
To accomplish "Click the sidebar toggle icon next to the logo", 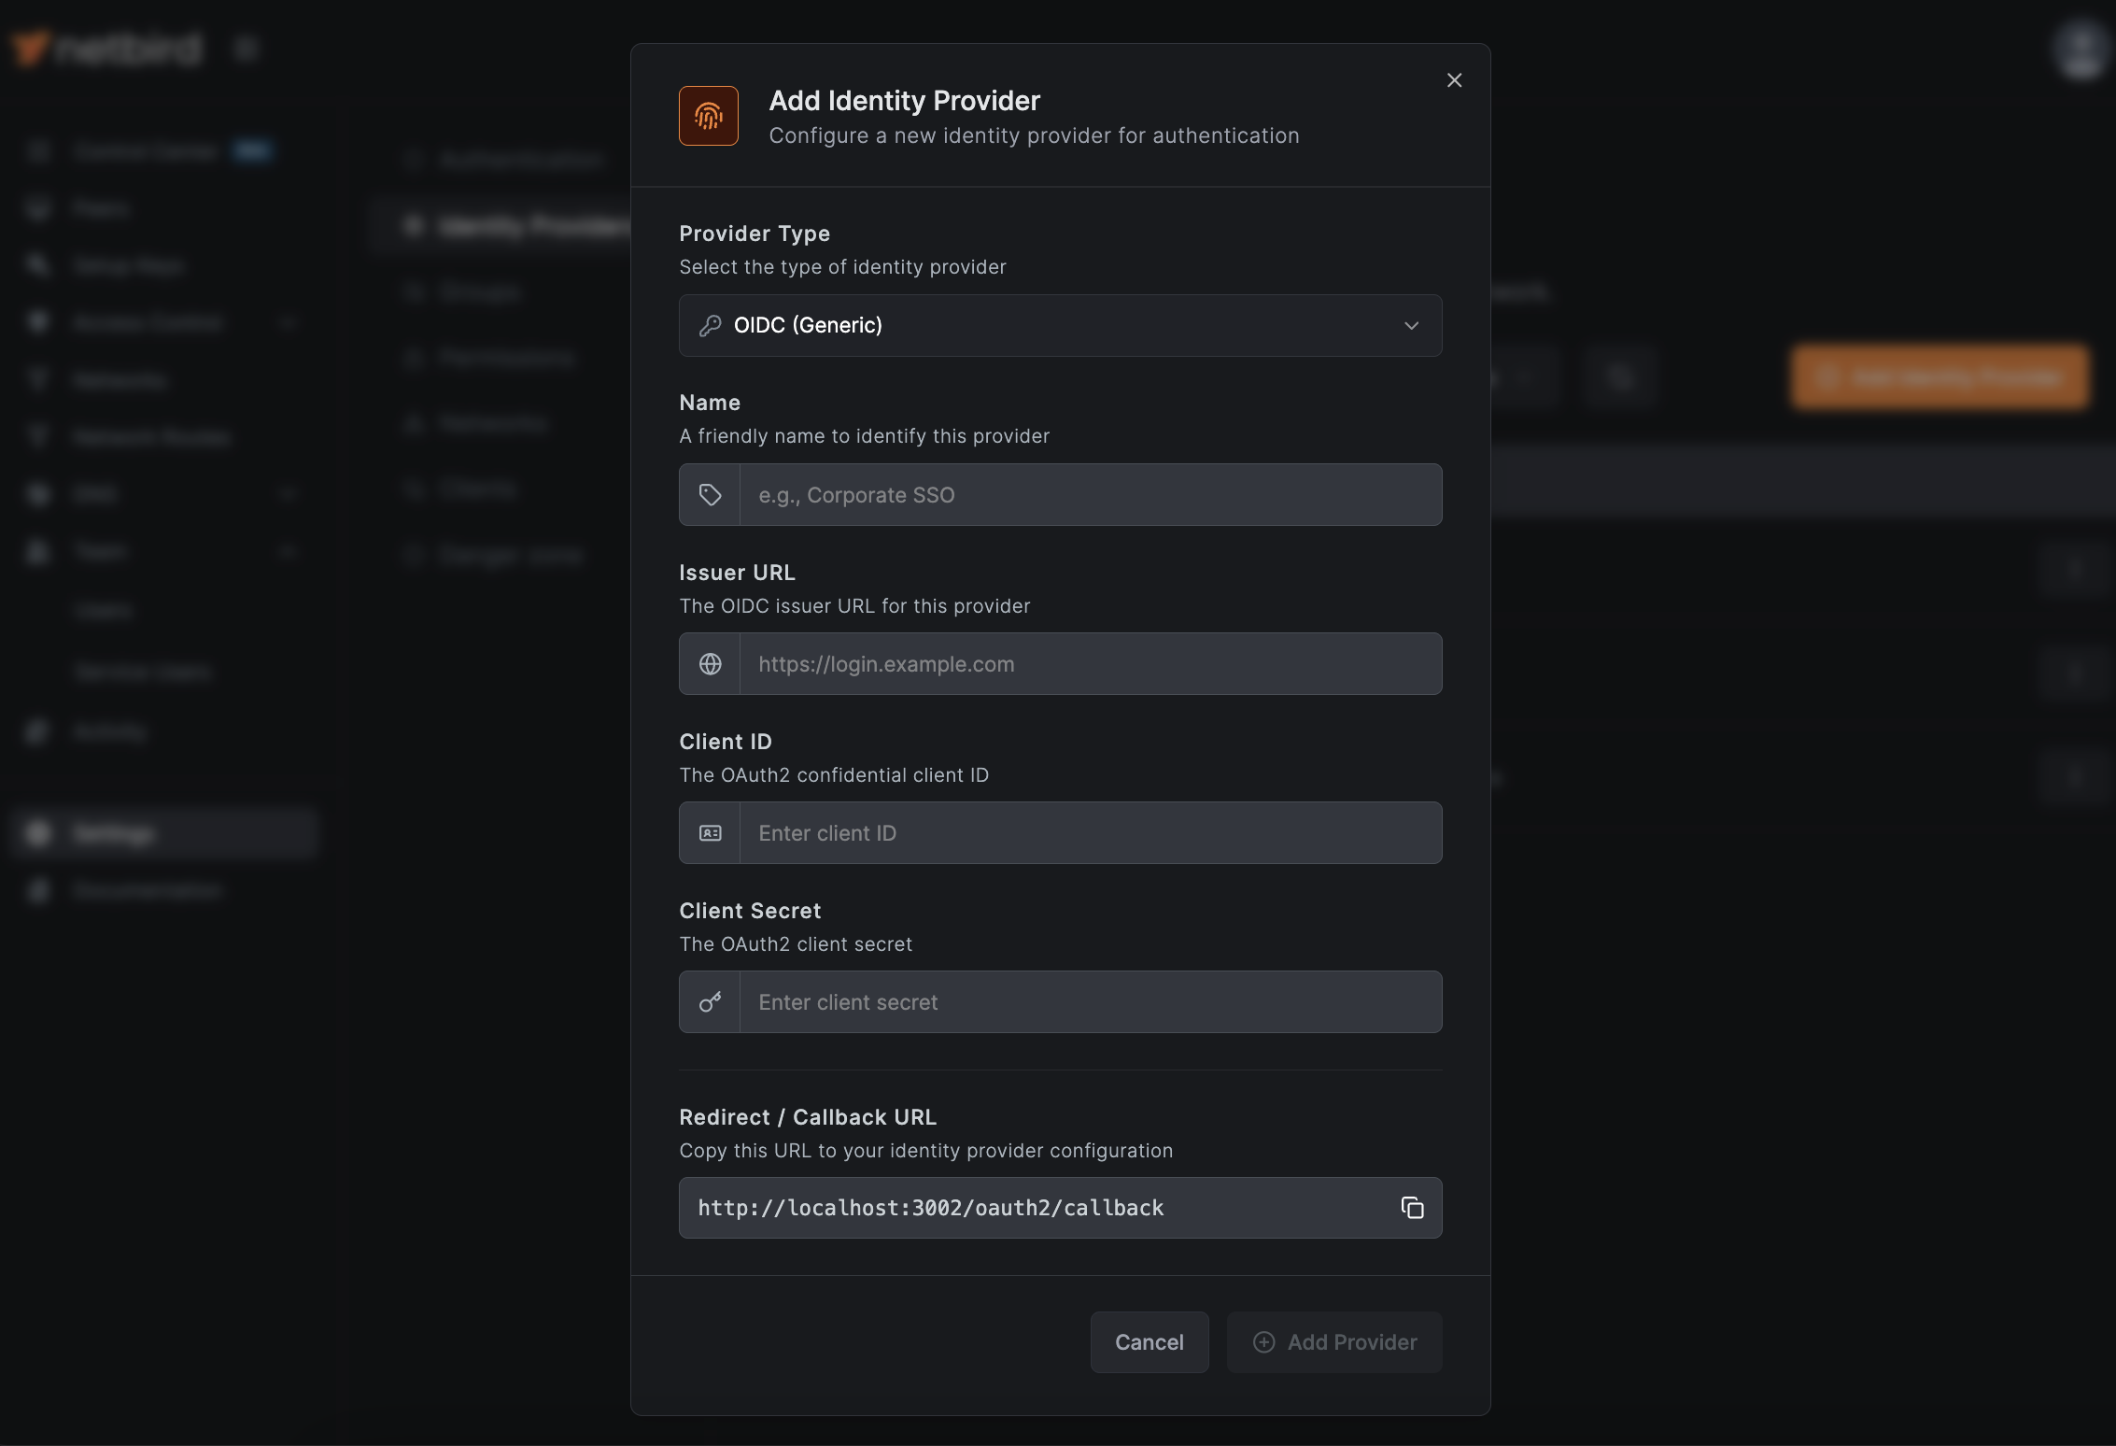I will point(247,48).
